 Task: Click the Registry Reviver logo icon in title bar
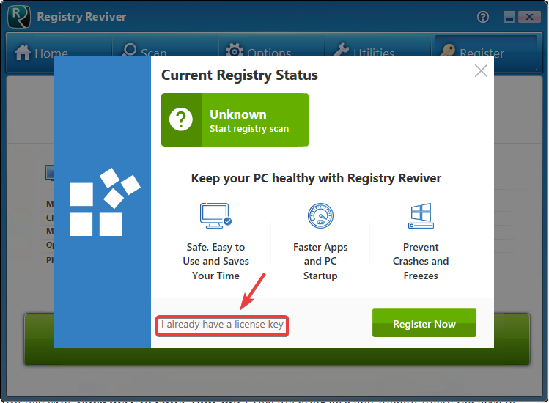19,17
